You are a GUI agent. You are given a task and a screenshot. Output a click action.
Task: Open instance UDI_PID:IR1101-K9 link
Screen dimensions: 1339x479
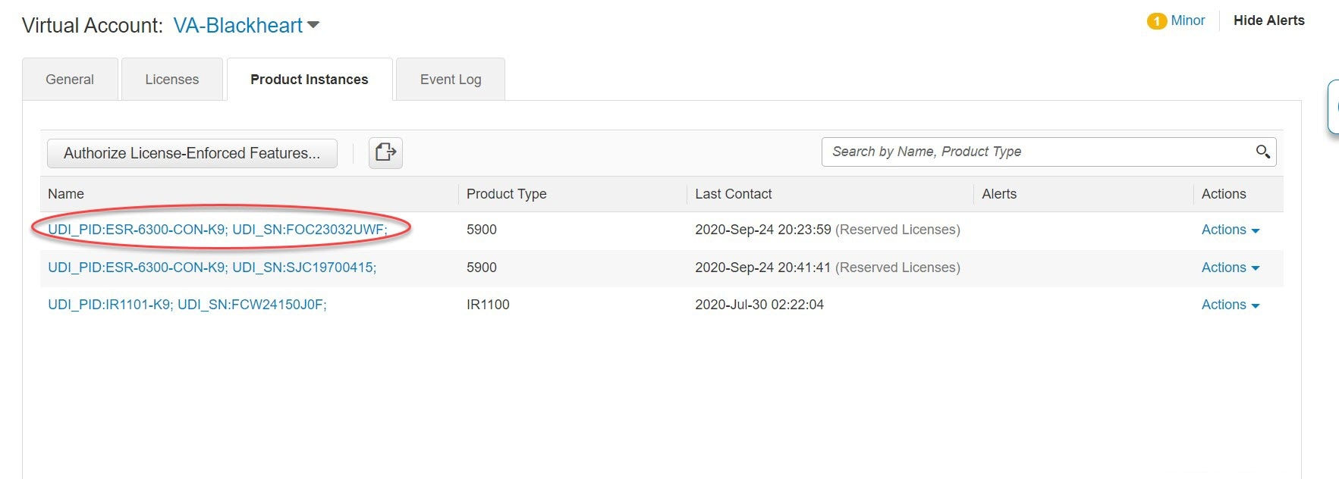(187, 305)
